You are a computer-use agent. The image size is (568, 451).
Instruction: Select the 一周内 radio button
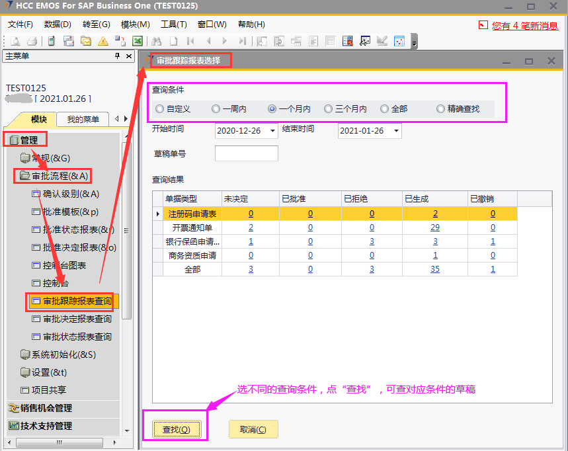click(x=216, y=108)
